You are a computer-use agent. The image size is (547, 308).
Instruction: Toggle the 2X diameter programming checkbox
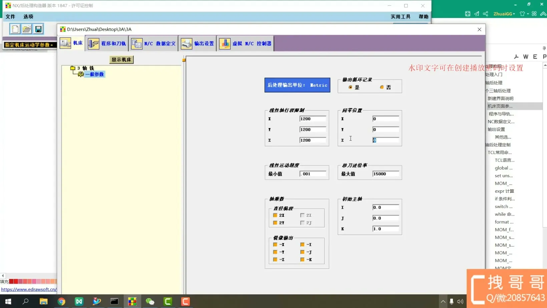(x=275, y=215)
